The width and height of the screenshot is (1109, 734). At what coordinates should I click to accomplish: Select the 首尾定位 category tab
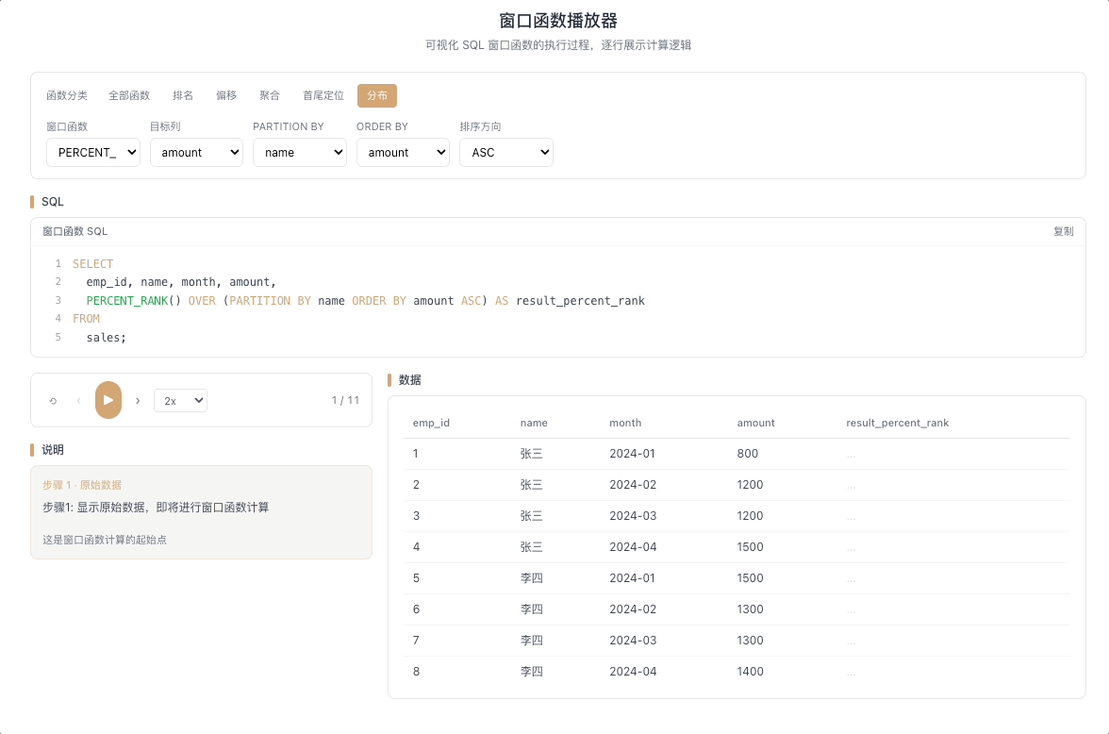tap(323, 95)
